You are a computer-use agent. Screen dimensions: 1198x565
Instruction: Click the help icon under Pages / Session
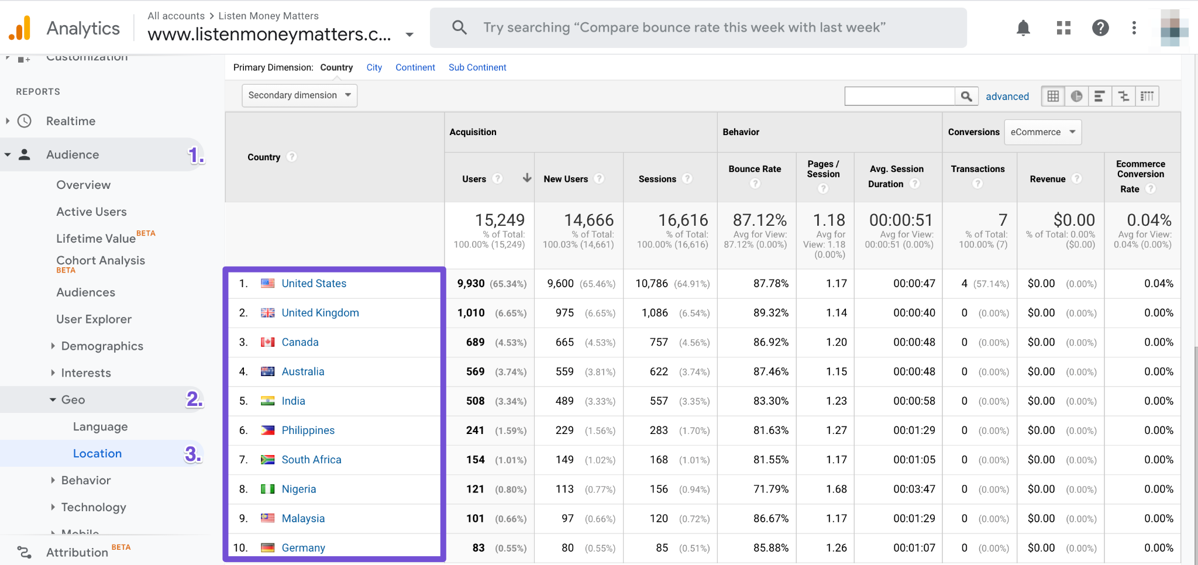pos(823,188)
